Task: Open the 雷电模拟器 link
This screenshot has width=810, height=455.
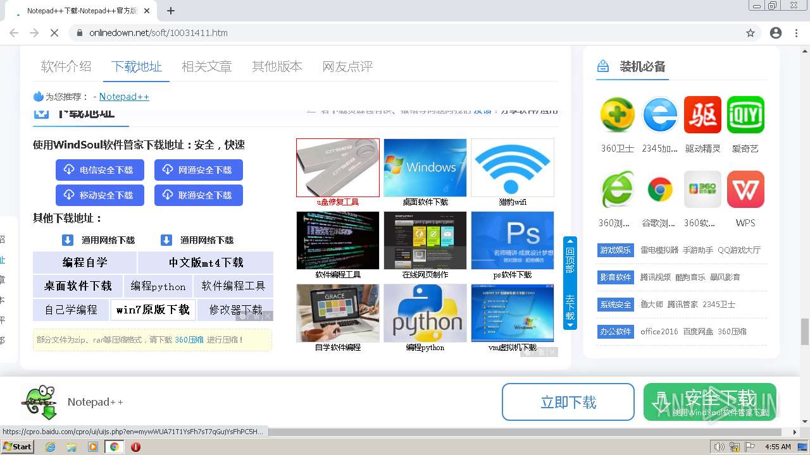Action: (659, 250)
